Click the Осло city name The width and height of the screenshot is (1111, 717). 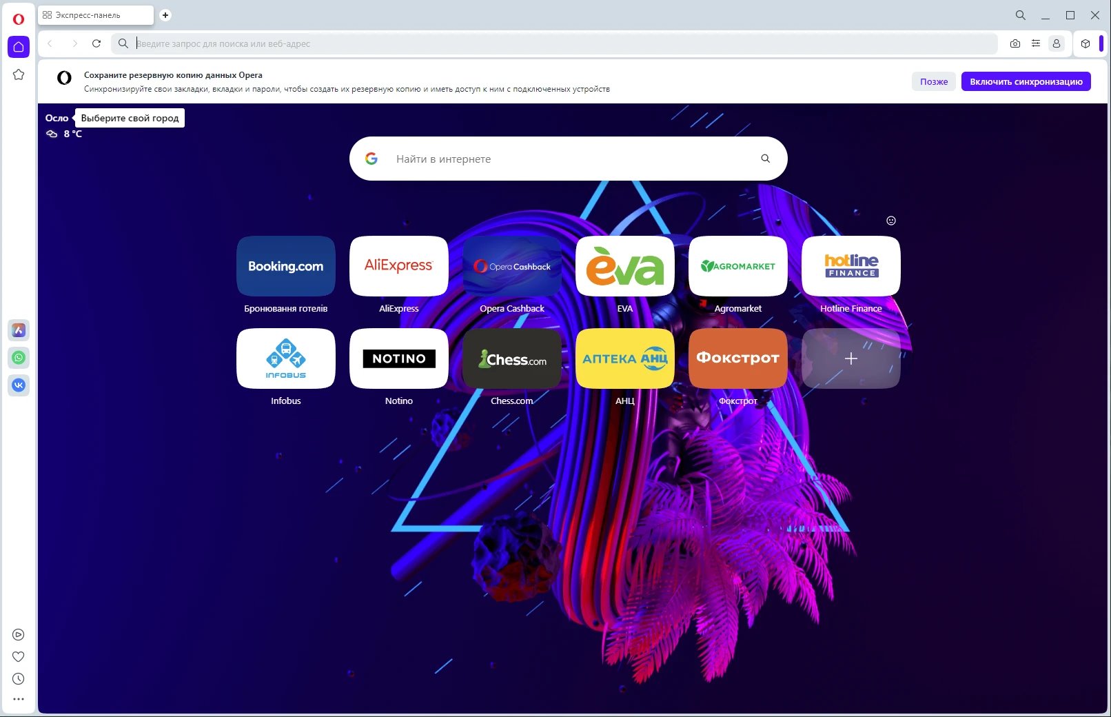click(57, 118)
